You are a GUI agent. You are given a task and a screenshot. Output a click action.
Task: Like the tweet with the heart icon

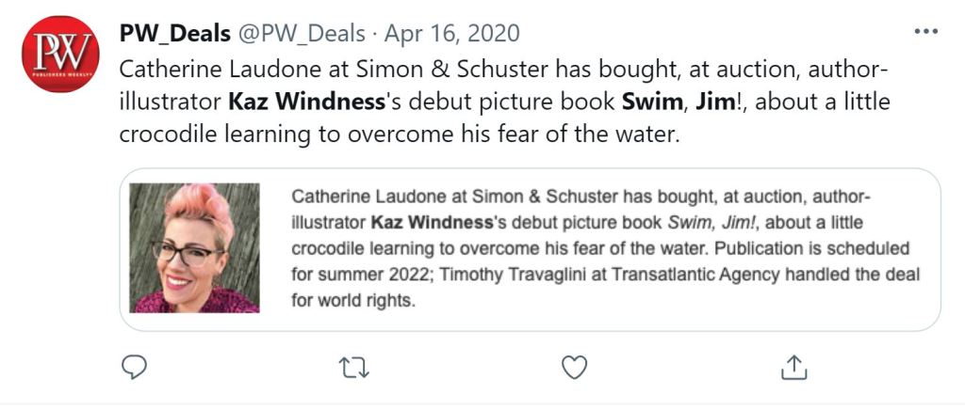pos(574,368)
